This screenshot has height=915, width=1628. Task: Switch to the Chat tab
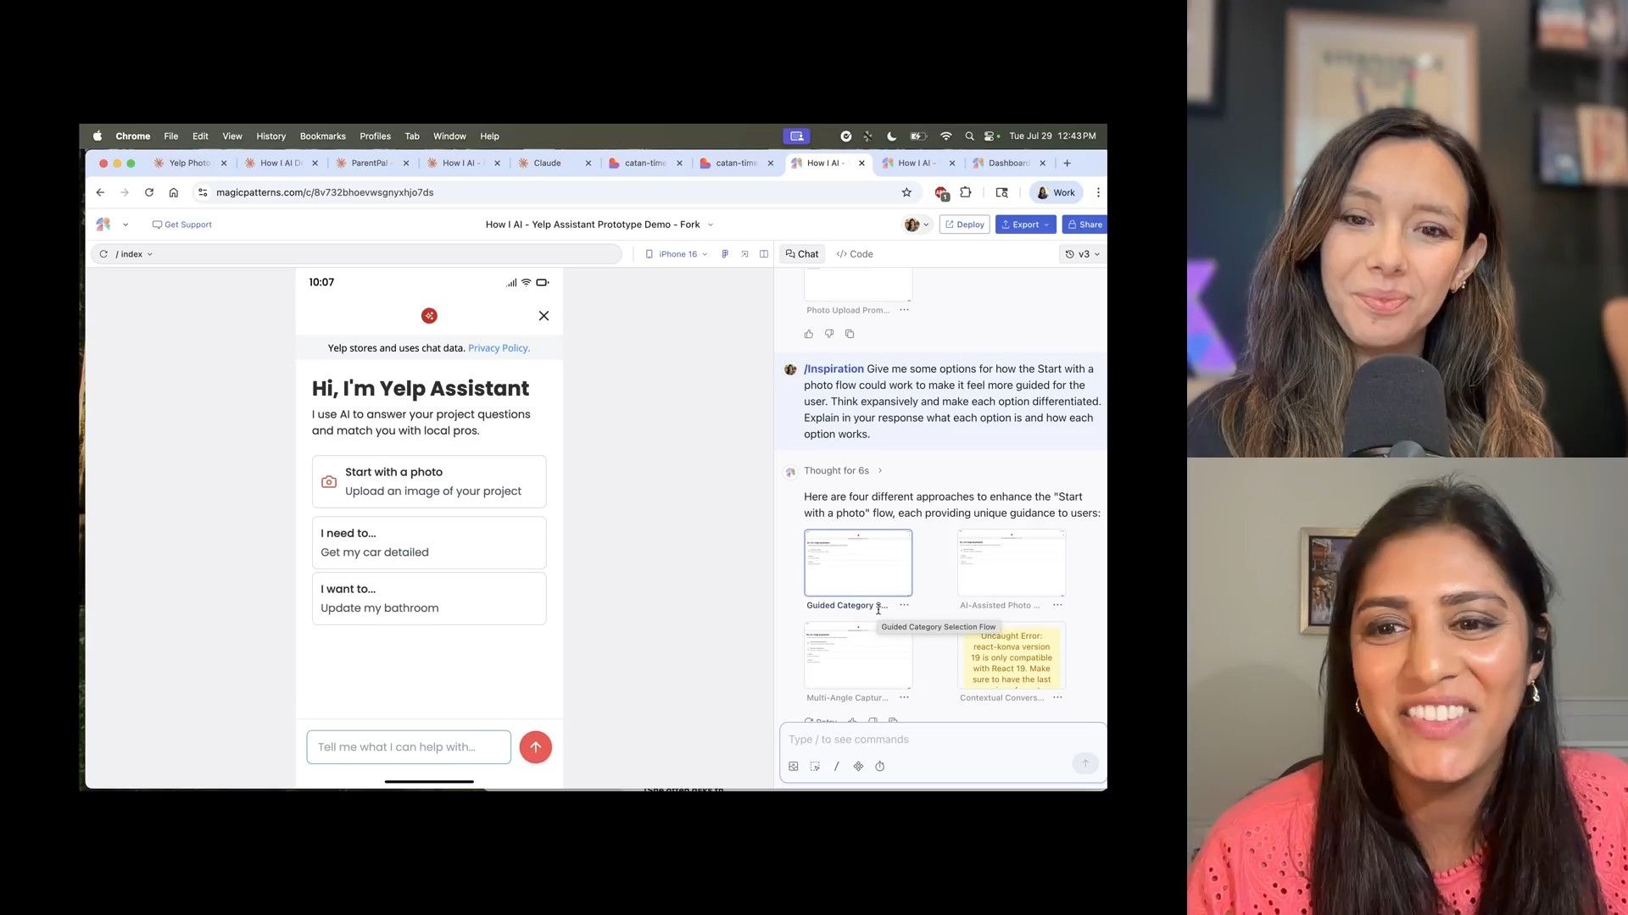(x=801, y=254)
